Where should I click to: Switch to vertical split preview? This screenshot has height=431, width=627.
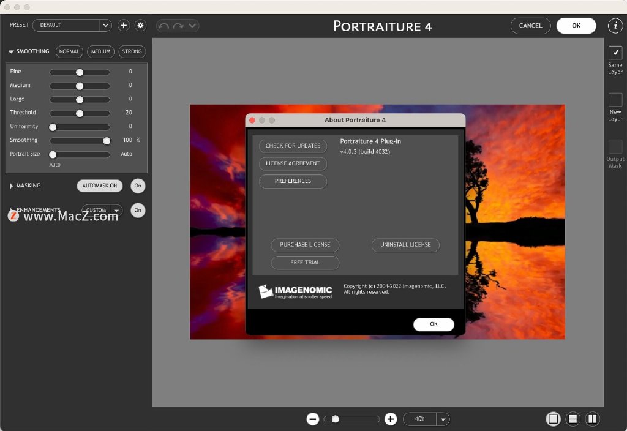pyautogui.click(x=592, y=419)
